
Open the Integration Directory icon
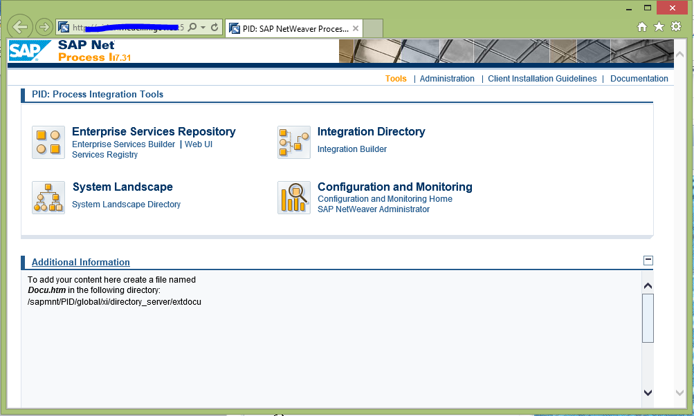[293, 142]
